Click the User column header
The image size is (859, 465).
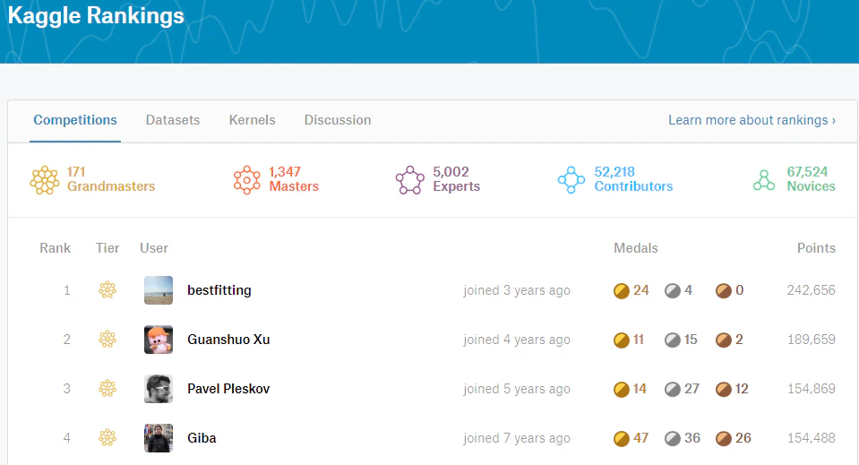[154, 248]
